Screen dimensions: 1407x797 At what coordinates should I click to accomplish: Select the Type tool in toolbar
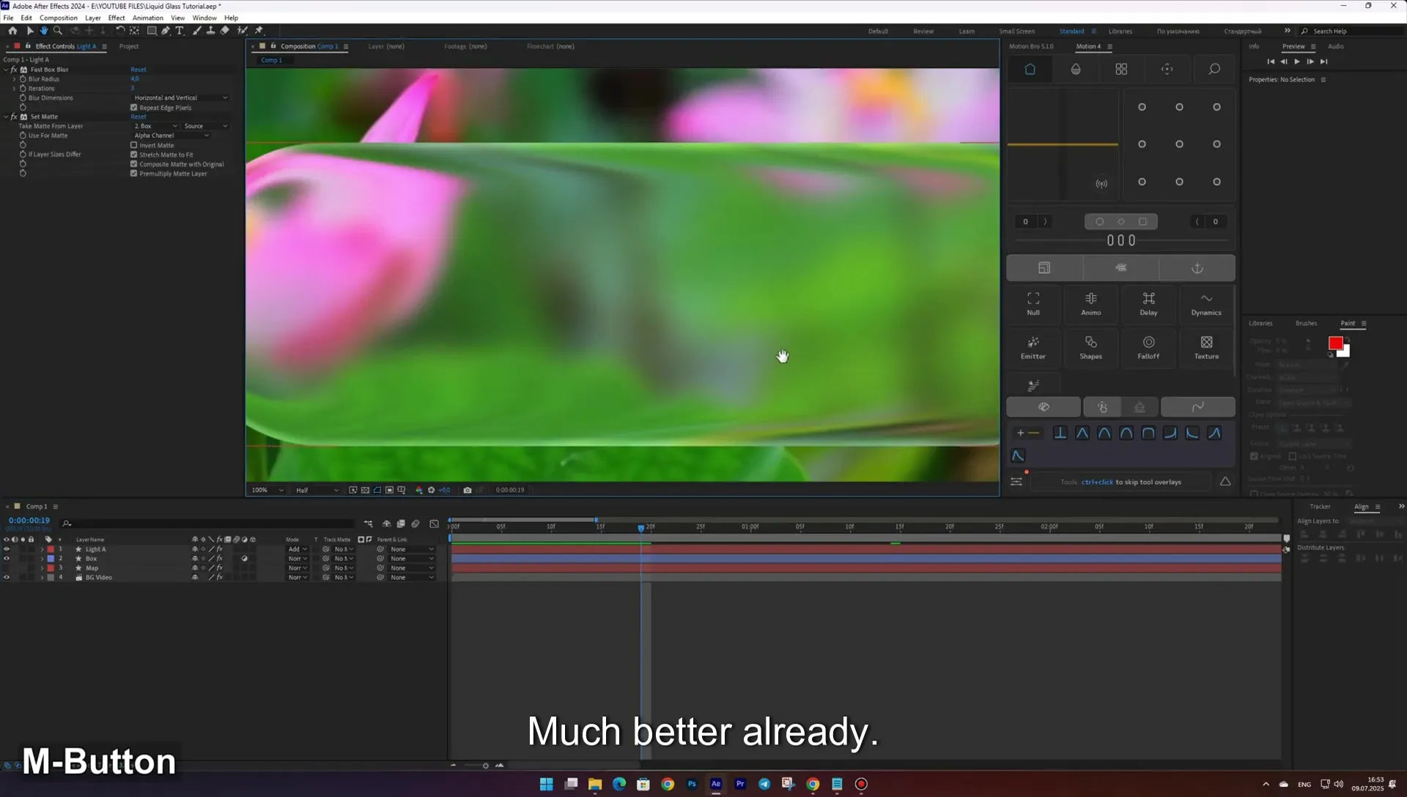point(180,31)
